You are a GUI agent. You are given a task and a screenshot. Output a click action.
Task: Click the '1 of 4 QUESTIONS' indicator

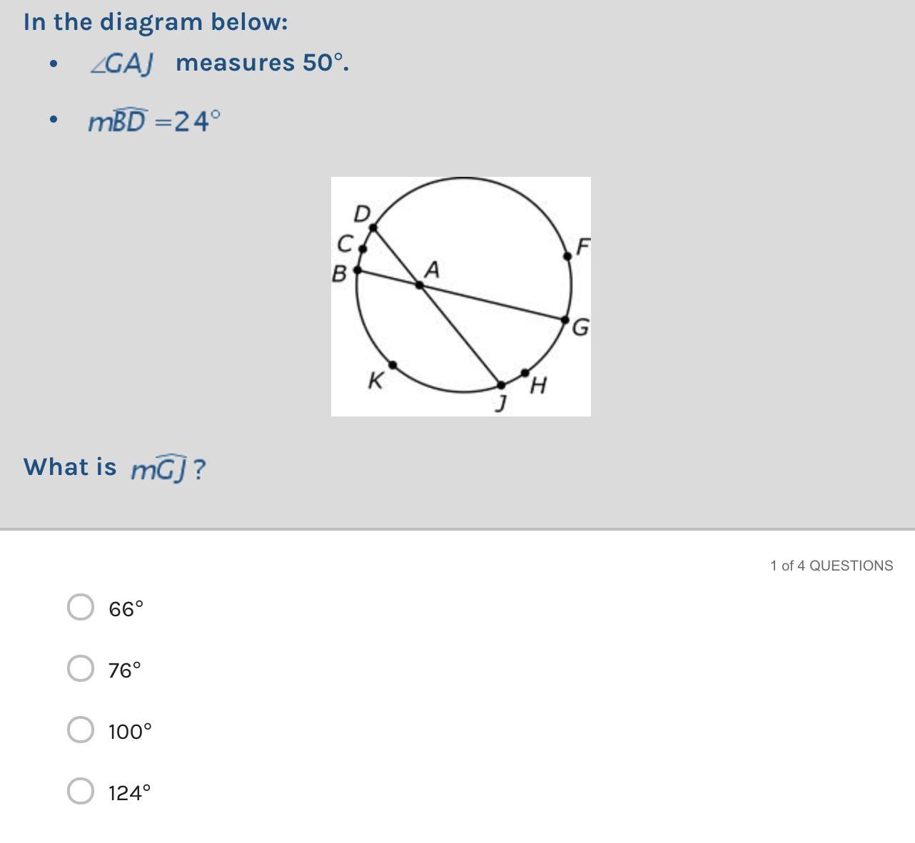[831, 566]
